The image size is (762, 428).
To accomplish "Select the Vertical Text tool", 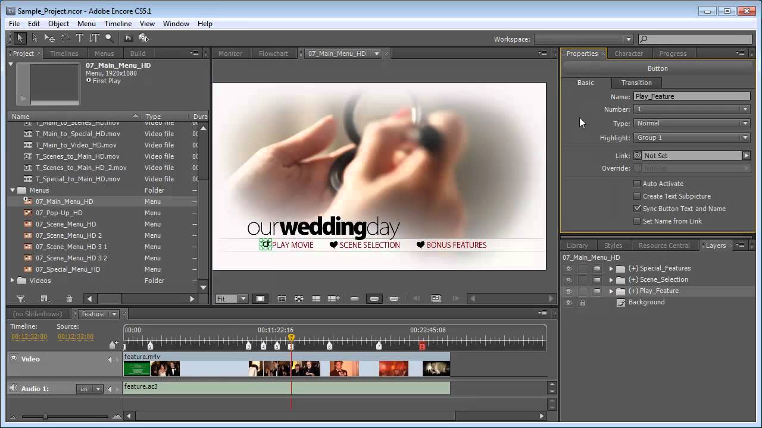I will 94,38.
